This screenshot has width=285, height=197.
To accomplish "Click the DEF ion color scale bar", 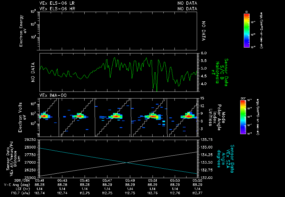I will 243,117.
